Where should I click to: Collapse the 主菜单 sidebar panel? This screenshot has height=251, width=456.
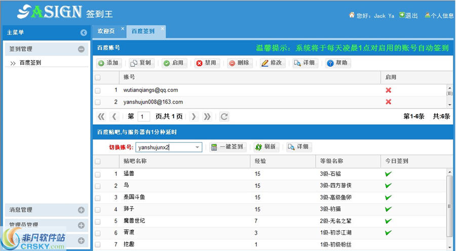[x=84, y=33]
